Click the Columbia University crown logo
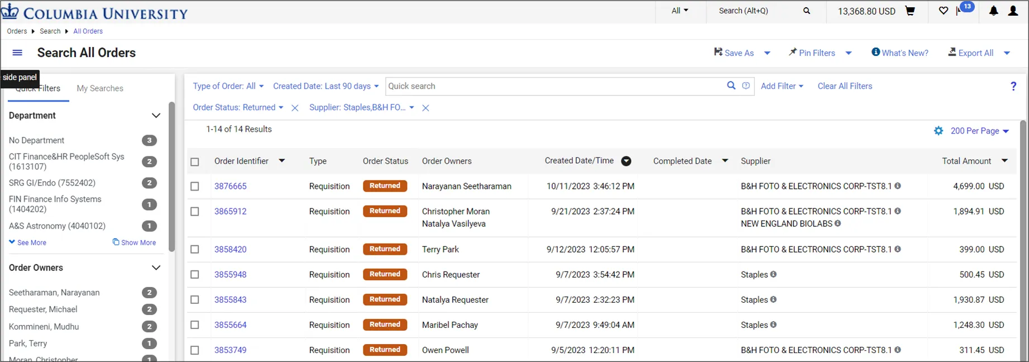The image size is (1029, 362). click(x=10, y=11)
